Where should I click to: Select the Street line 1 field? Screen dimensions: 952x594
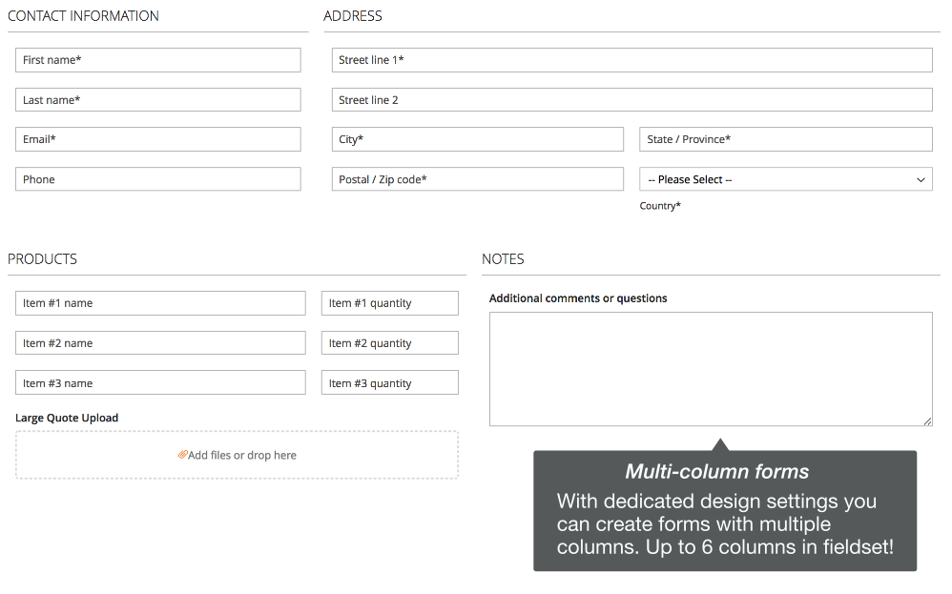632,60
